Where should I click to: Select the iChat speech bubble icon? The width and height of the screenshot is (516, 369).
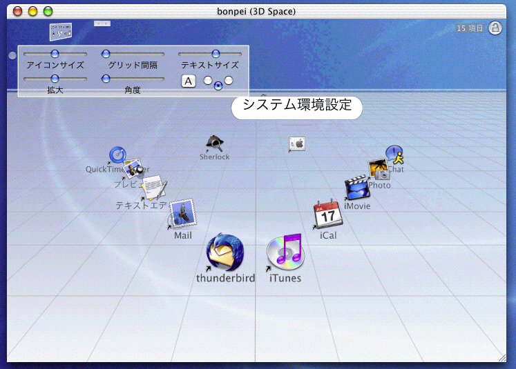click(x=394, y=154)
